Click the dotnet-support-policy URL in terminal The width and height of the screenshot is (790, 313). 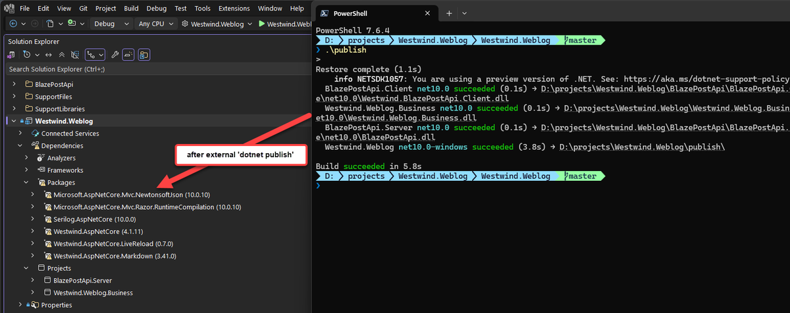click(x=706, y=78)
